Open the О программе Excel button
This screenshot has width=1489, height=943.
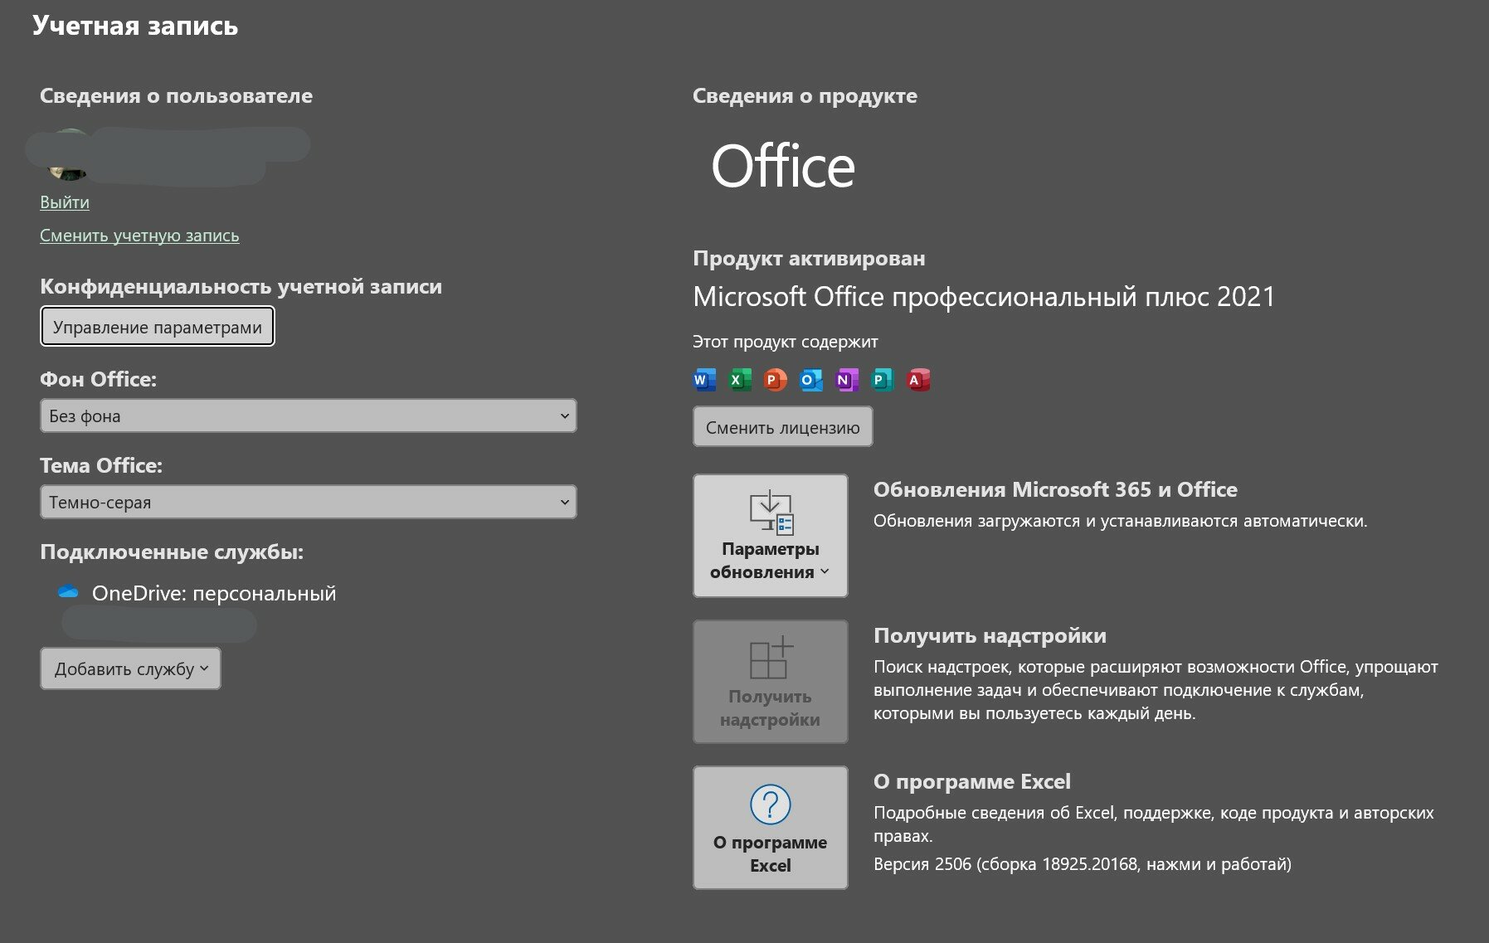tap(771, 828)
